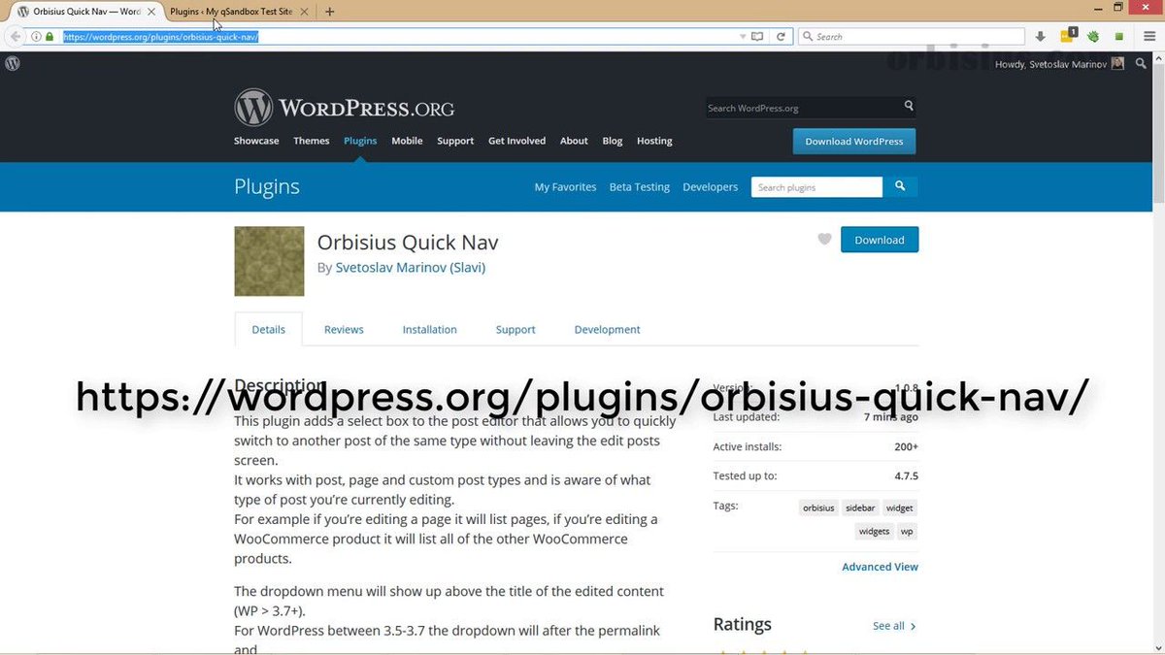Screen dimensions: 1165x655
Task: Open a new browser tab with plus button
Action: click(330, 12)
